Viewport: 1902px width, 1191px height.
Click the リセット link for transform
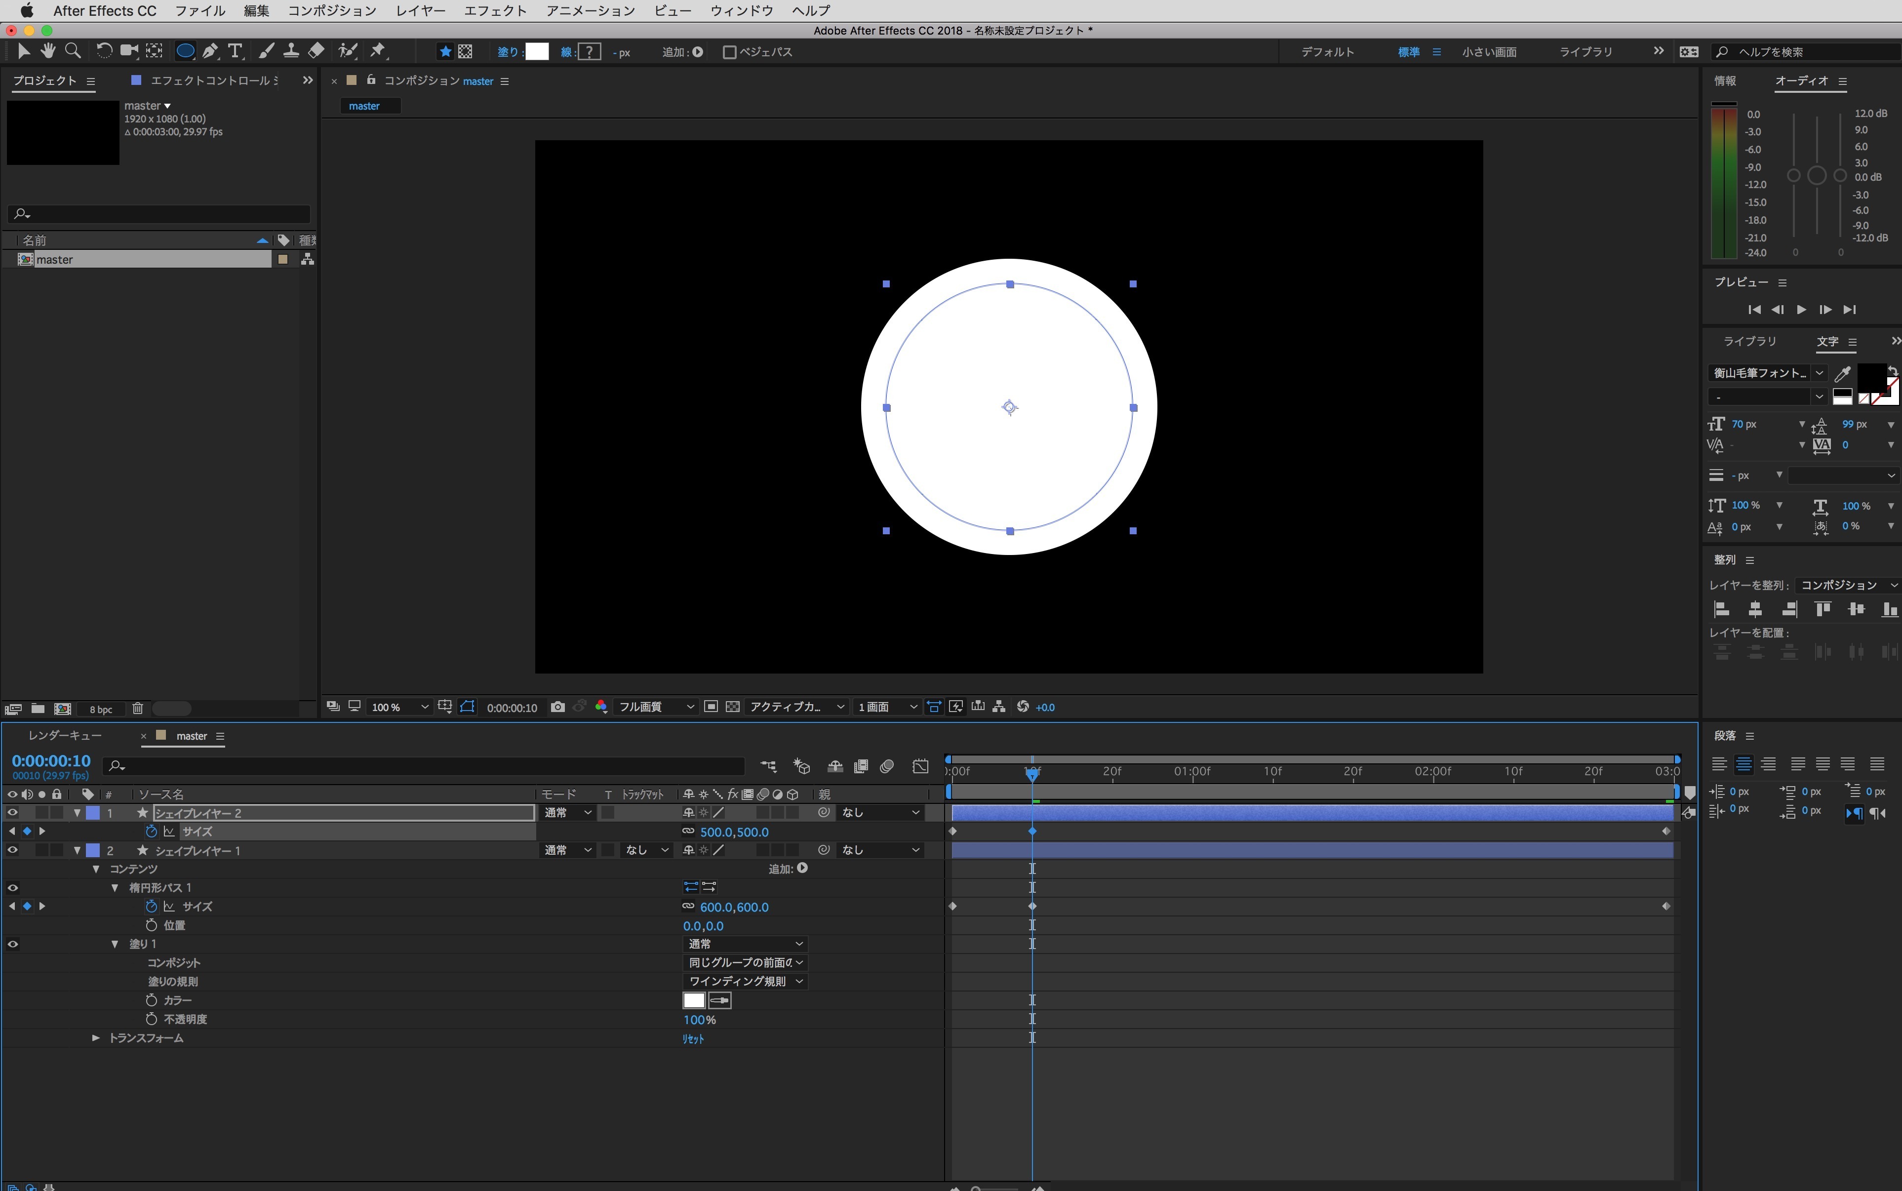coord(692,1038)
